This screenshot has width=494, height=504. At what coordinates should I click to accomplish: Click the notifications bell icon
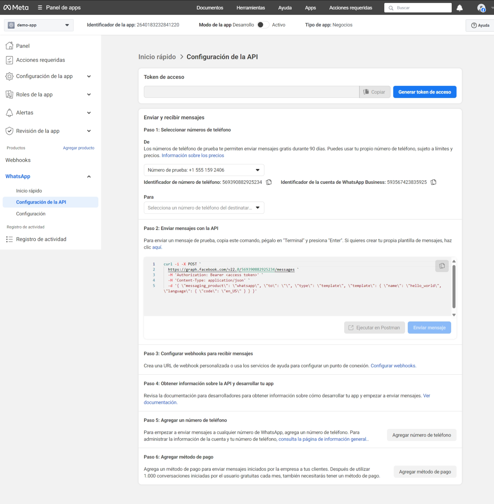point(459,8)
